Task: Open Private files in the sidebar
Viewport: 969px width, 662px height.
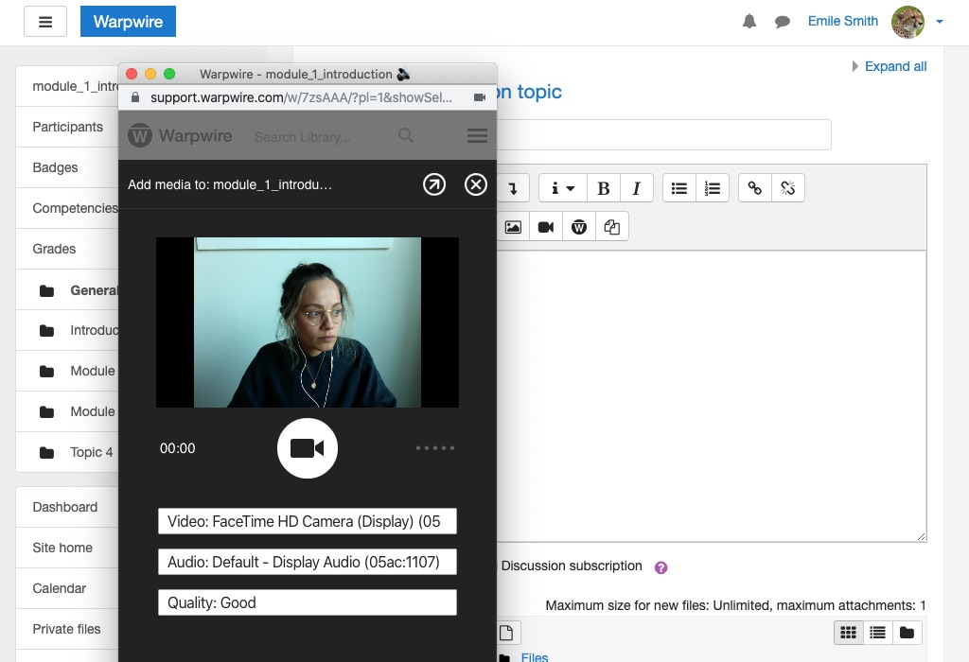Action: pos(67,629)
